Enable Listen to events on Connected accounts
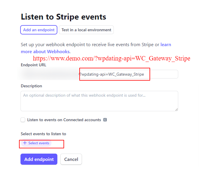199x172 pixels. [x=23, y=120]
